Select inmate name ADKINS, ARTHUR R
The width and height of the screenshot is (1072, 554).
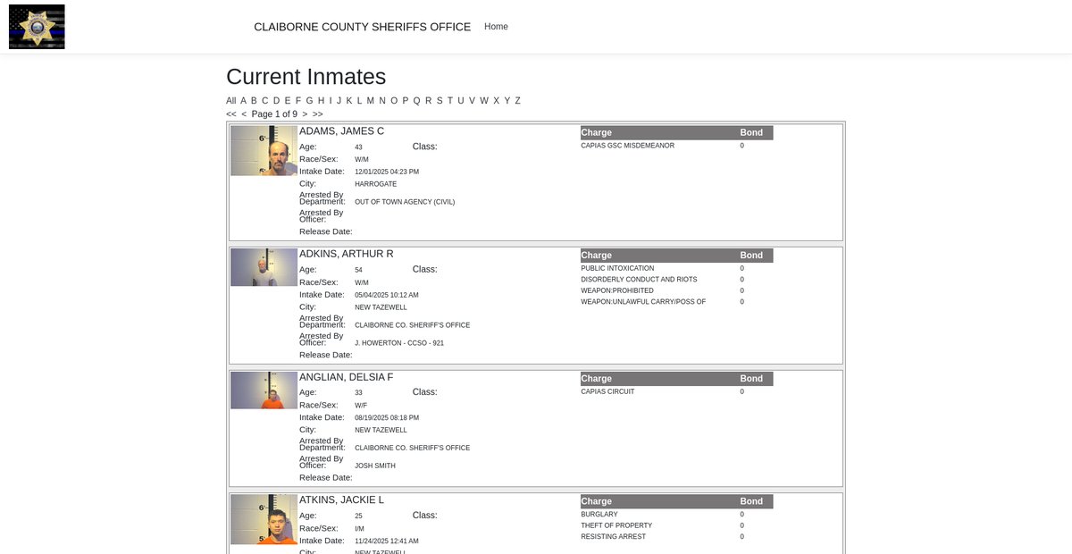click(x=347, y=254)
